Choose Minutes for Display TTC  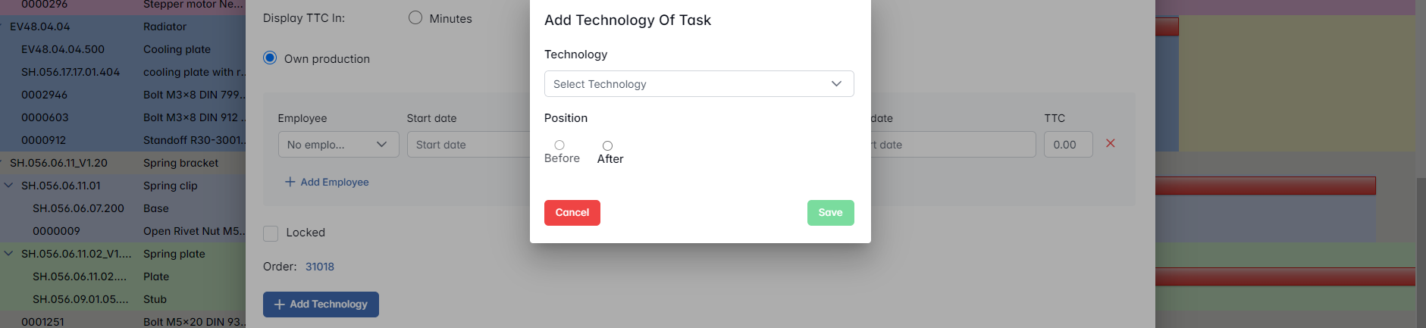415,17
